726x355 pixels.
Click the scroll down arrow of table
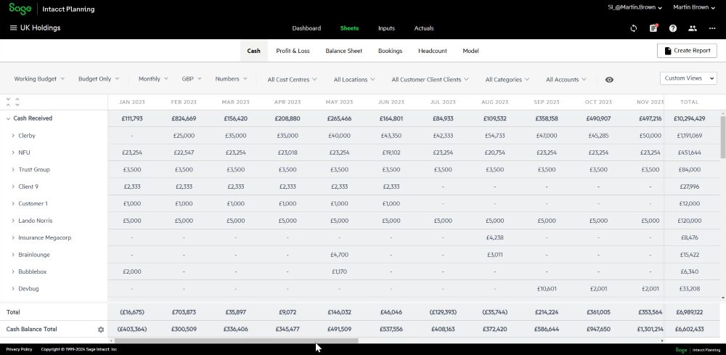(723, 298)
